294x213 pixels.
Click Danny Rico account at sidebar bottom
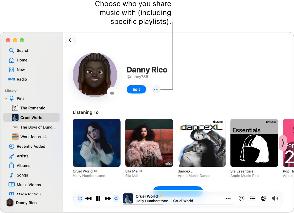click(21, 203)
